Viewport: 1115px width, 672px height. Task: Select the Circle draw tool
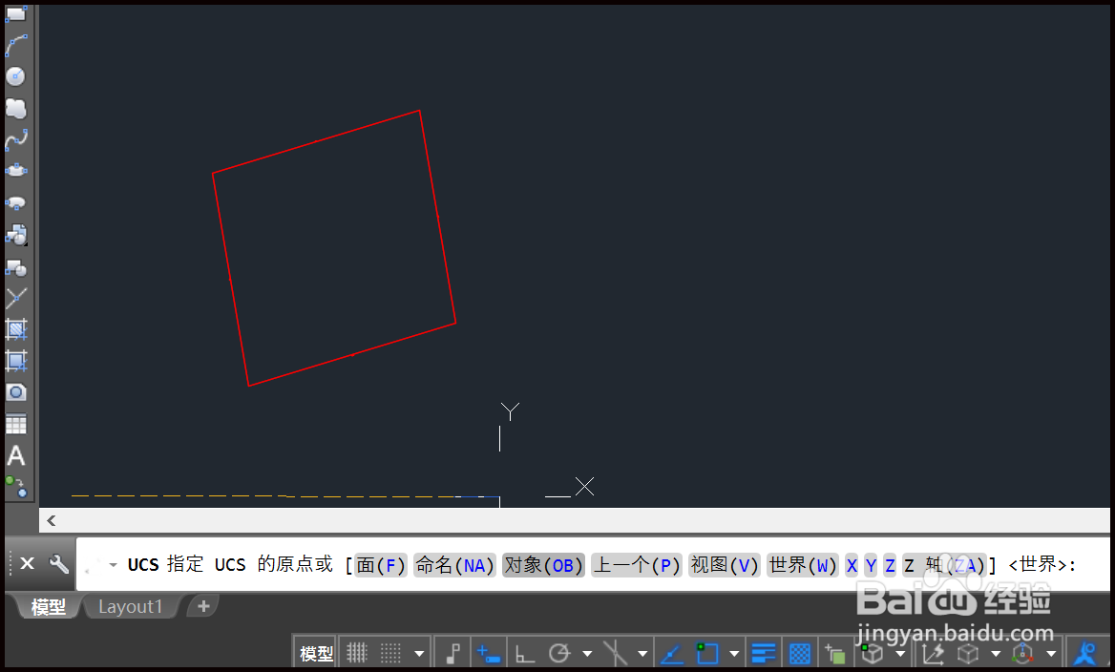click(15, 76)
